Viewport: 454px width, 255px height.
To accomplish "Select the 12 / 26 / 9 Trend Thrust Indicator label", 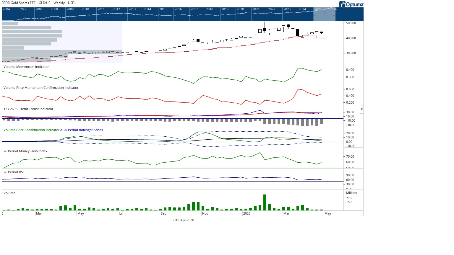I will click(x=28, y=109).
